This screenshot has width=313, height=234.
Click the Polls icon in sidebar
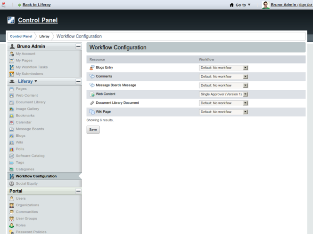tap(11, 149)
